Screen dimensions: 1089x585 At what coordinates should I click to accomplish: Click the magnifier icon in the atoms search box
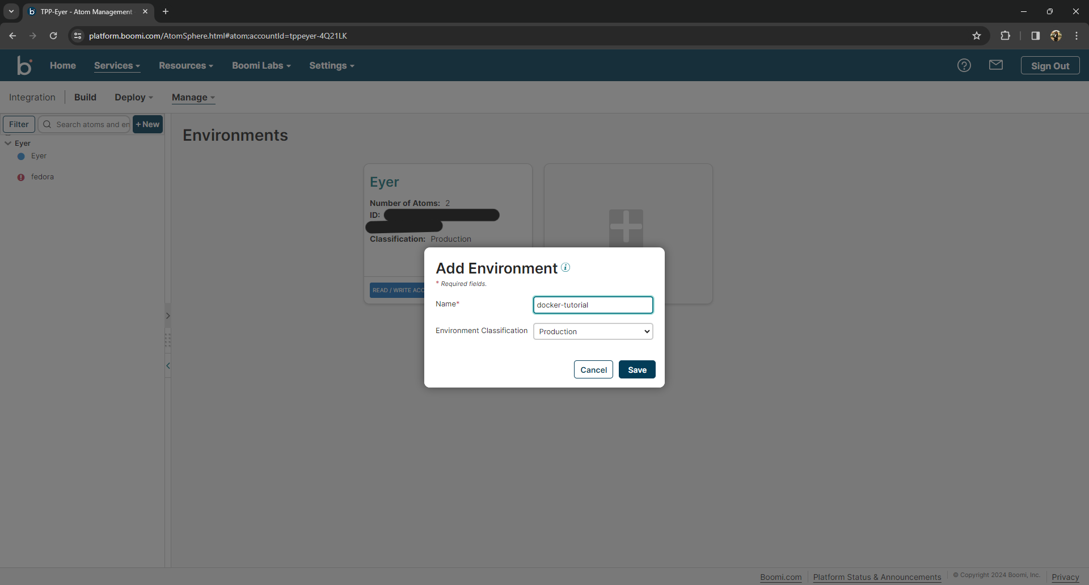click(x=48, y=124)
